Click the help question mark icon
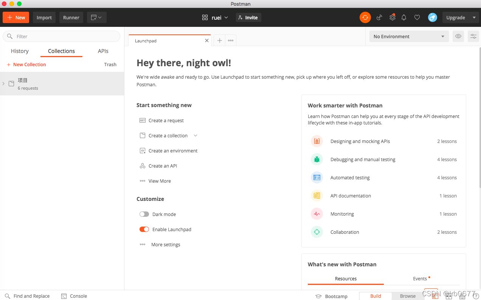 coord(476,296)
